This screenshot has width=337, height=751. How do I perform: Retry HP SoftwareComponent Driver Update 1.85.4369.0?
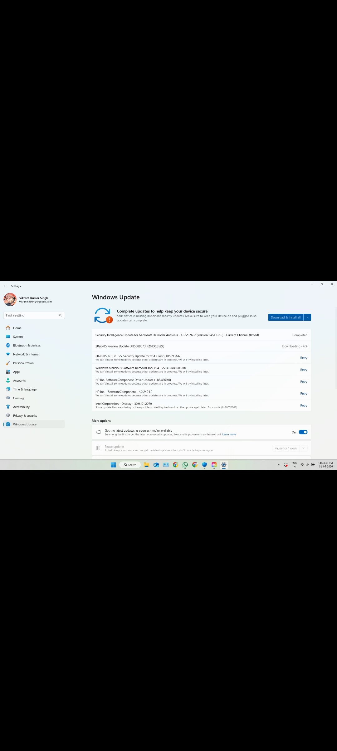tap(304, 382)
